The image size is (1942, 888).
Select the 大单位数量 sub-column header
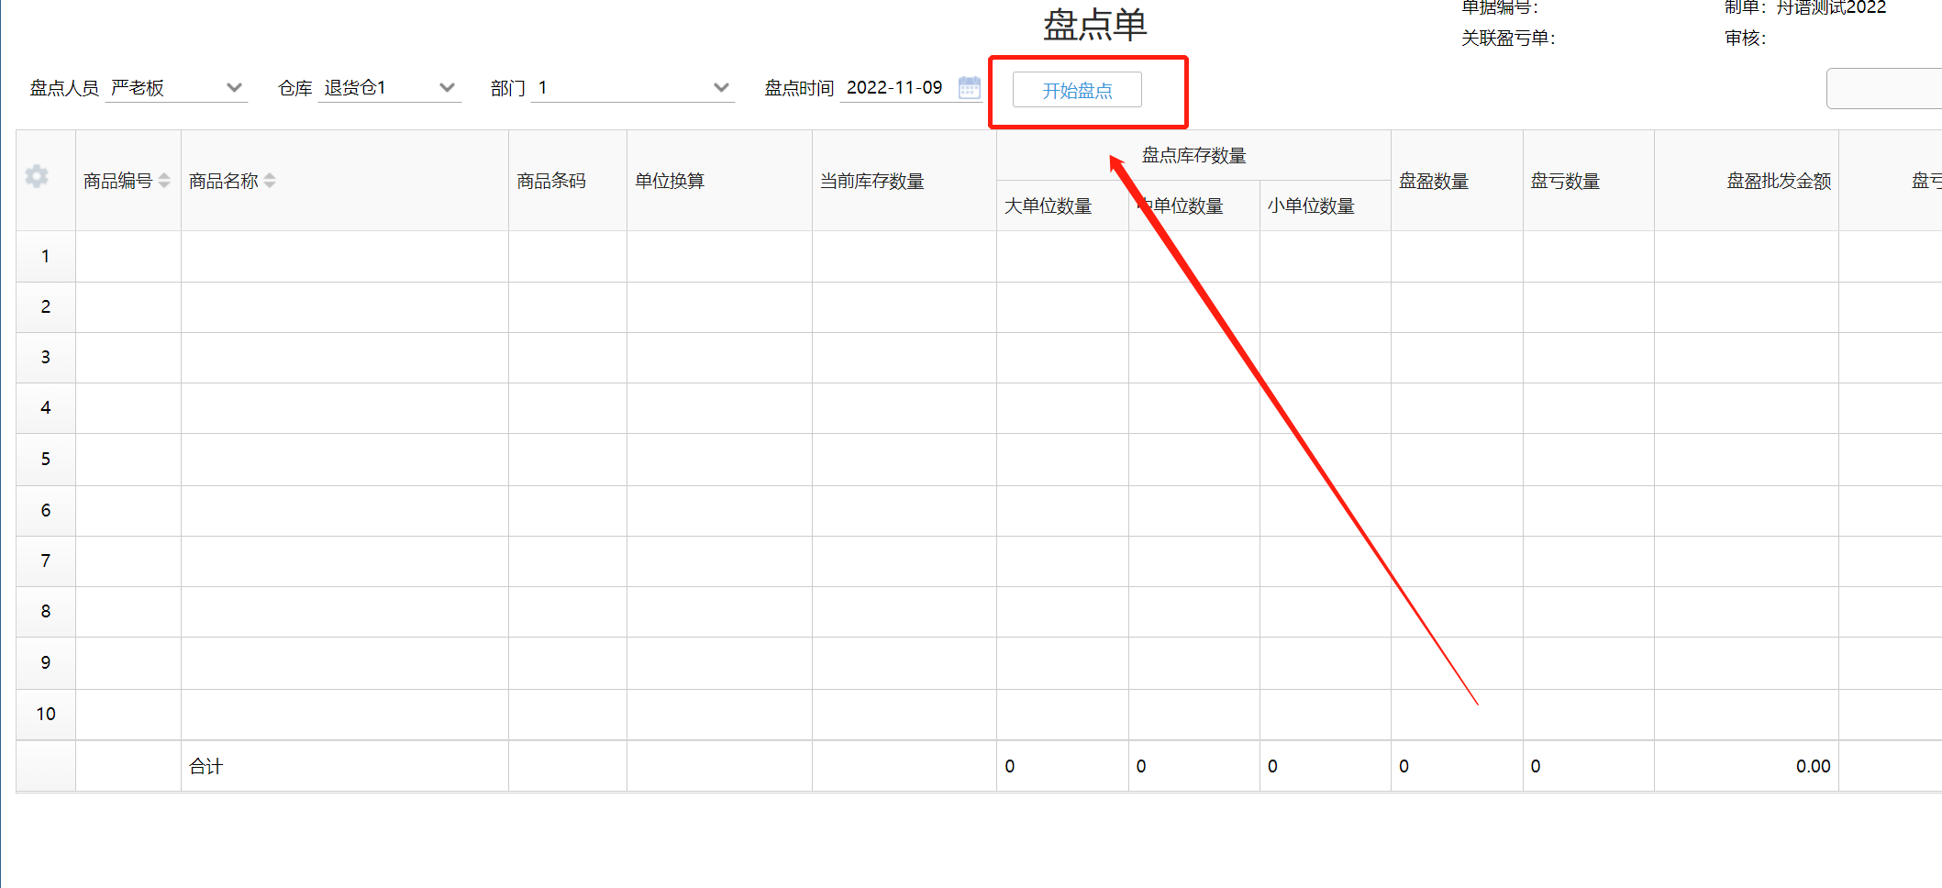1048,206
